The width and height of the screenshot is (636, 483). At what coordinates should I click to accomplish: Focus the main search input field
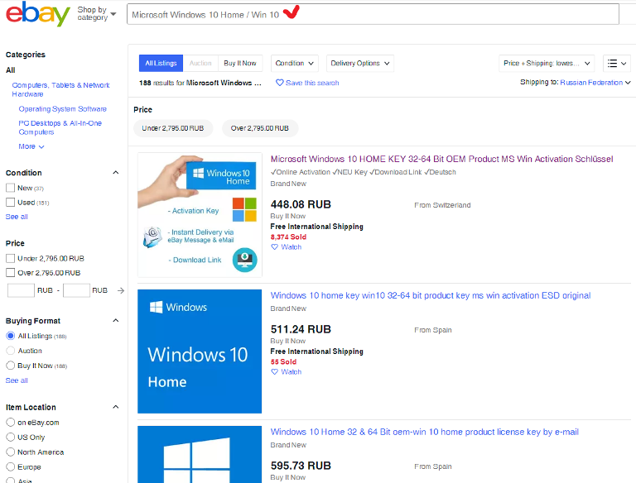coord(373,15)
